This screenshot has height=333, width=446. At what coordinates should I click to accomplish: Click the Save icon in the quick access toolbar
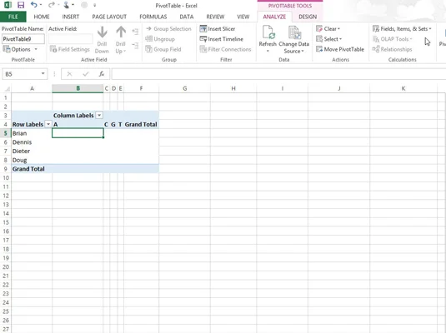tap(21, 5)
